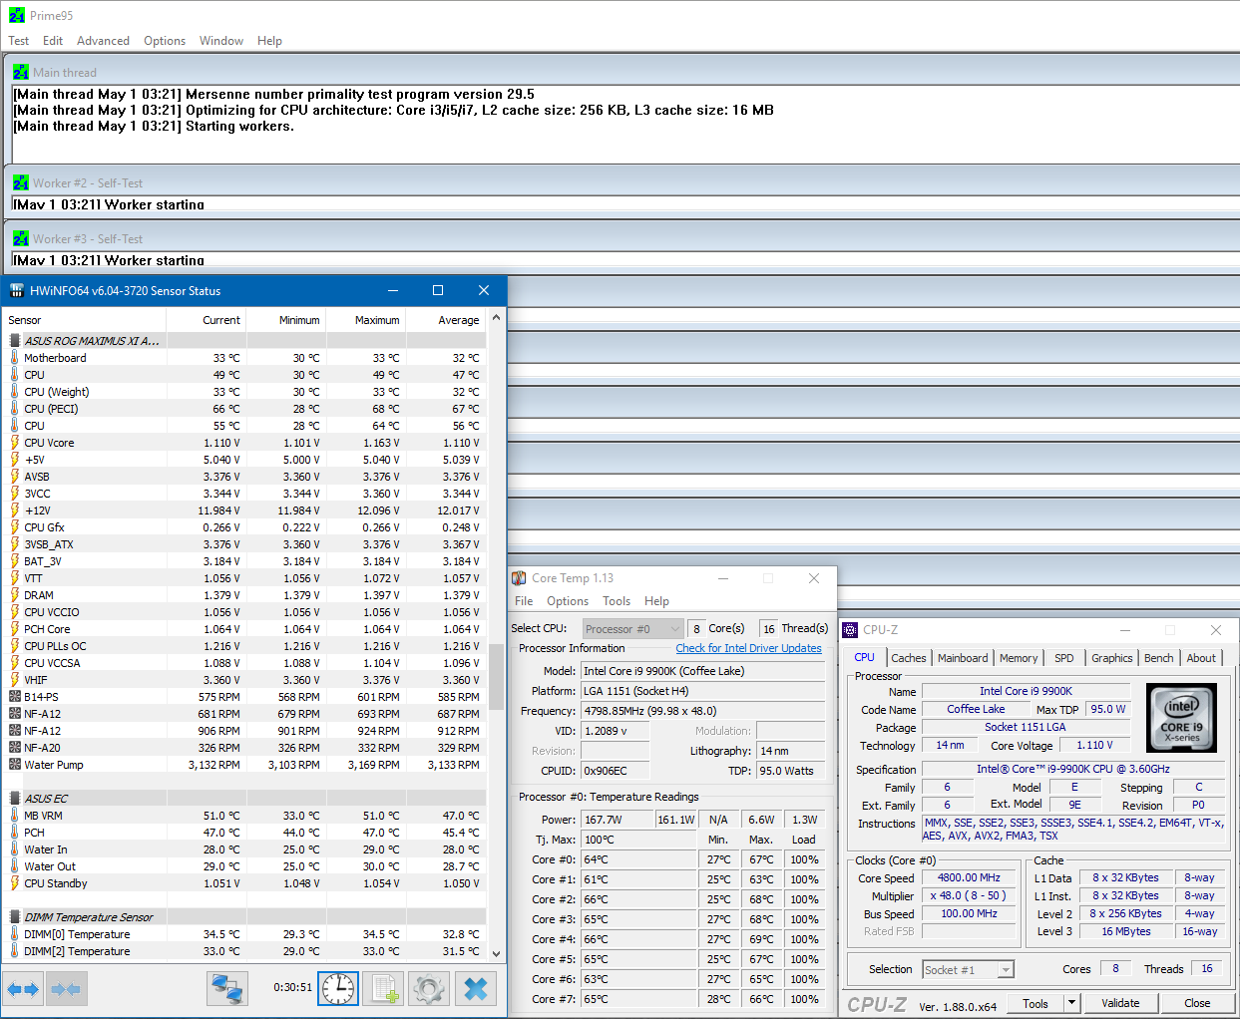The image size is (1240, 1019).
Task: Click the blue X icon in HWiNFO toolbar
Action: tap(476, 989)
